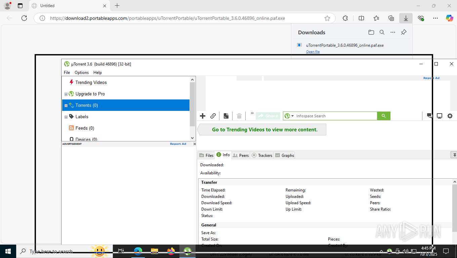
Task: Switch to the Peers tab
Action: [241, 155]
